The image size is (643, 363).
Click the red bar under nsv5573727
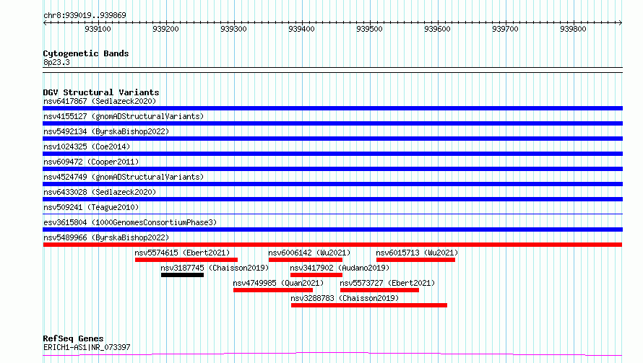380,290
